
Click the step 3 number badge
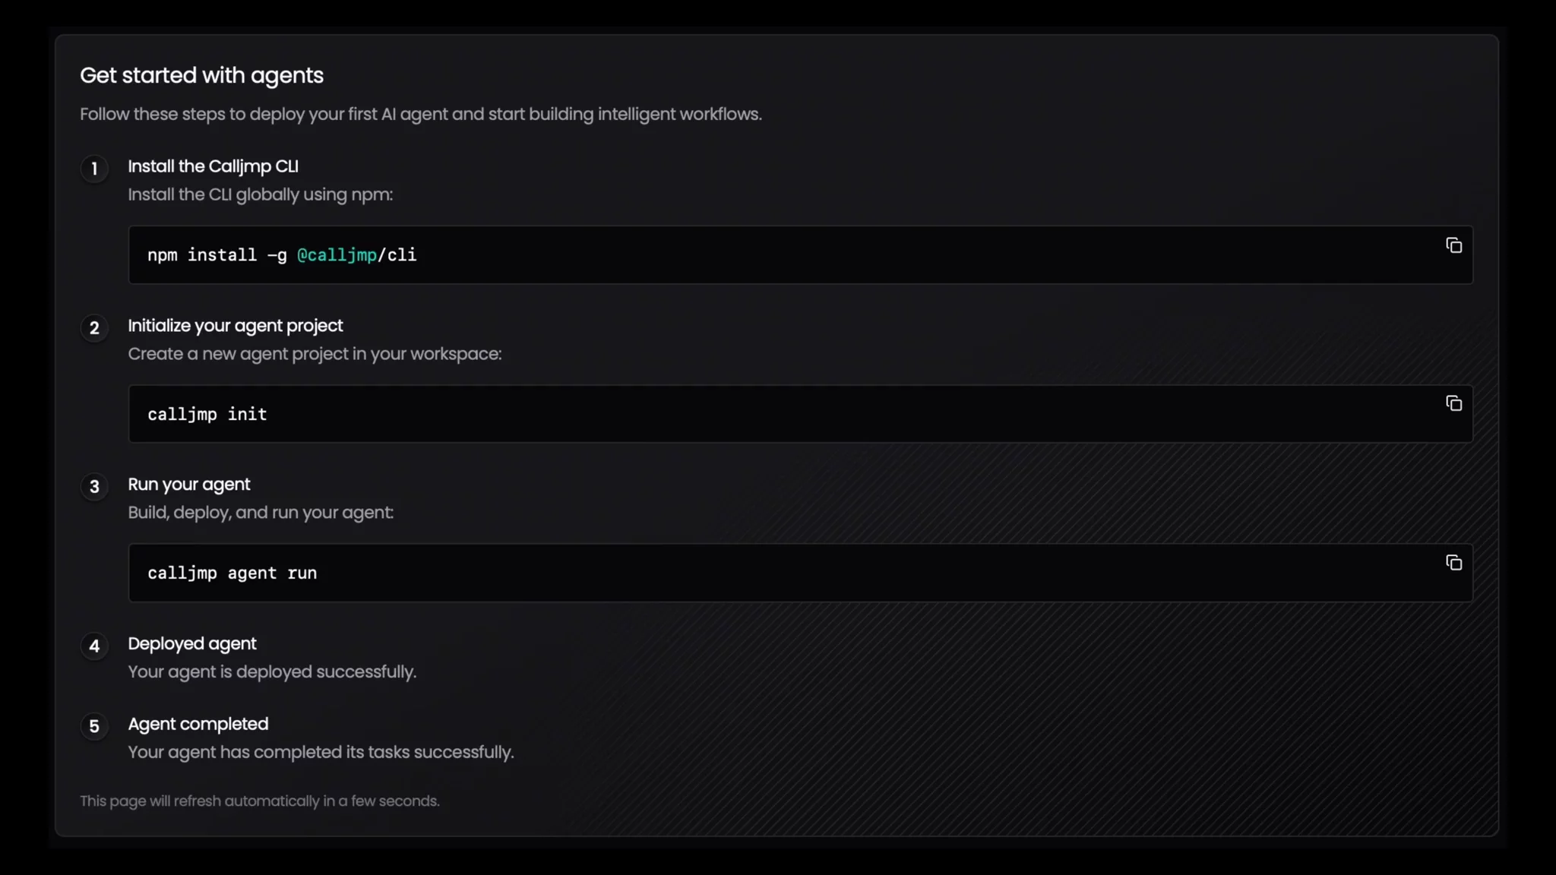[94, 487]
